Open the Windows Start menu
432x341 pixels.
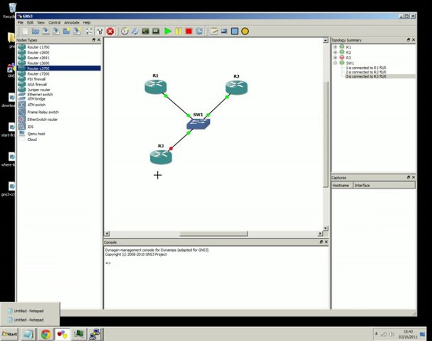tap(9, 334)
